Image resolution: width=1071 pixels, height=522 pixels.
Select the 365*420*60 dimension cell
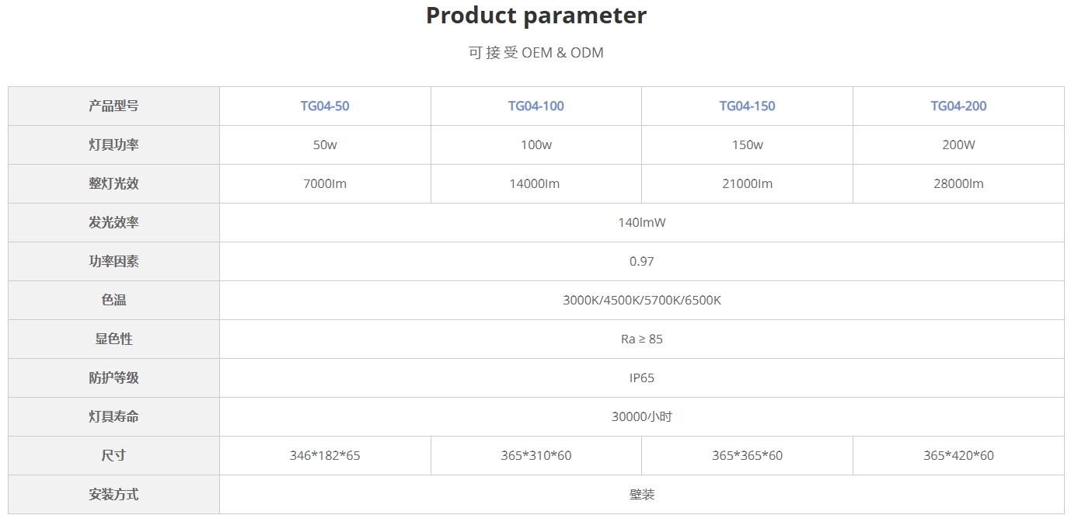[958, 456]
